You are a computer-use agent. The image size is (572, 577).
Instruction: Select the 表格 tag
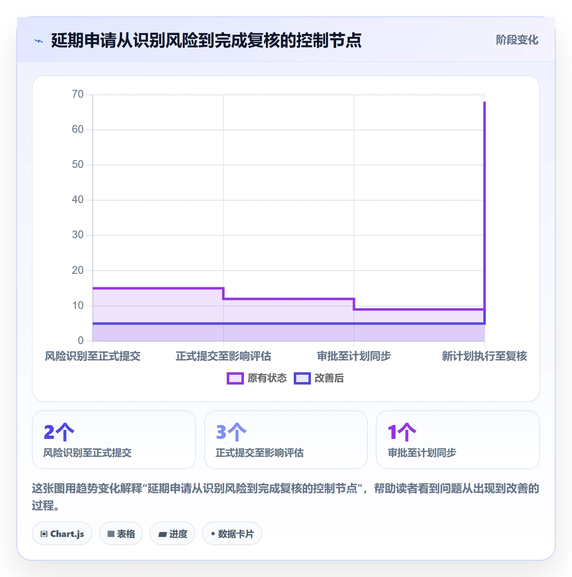tap(121, 533)
